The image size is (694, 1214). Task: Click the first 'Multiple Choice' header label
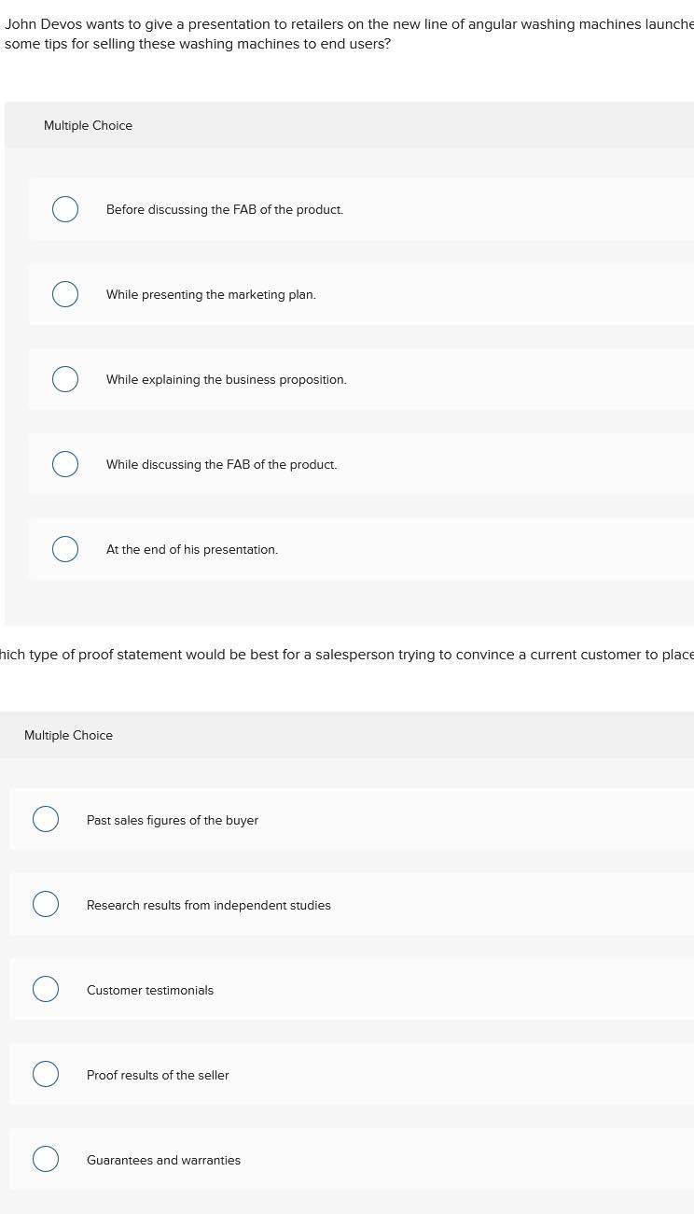(88, 126)
